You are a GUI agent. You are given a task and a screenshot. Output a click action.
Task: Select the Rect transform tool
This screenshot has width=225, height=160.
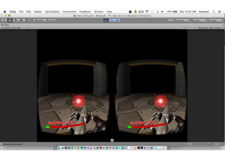click(x=27, y=20)
